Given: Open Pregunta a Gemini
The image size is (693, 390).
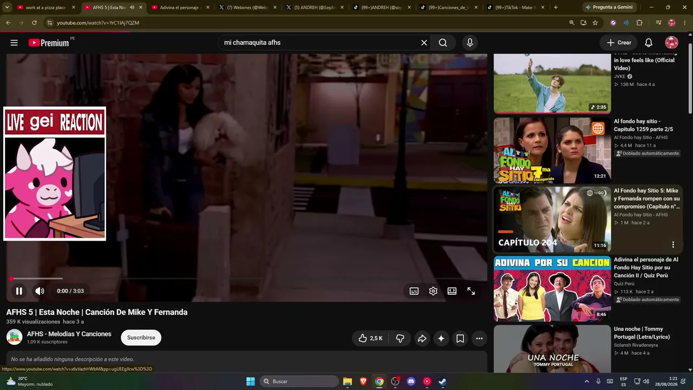Looking at the screenshot, I should pyautogui.click(x=609, y=8).
